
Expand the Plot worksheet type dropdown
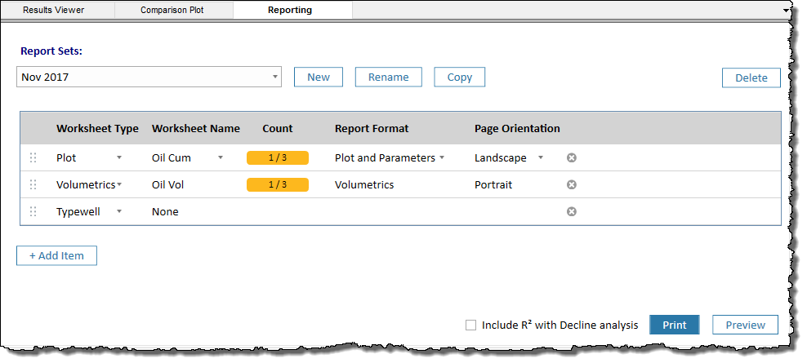[119, 158]
